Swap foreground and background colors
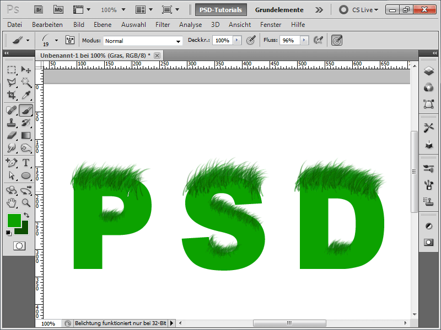 [x=26, y=215]
